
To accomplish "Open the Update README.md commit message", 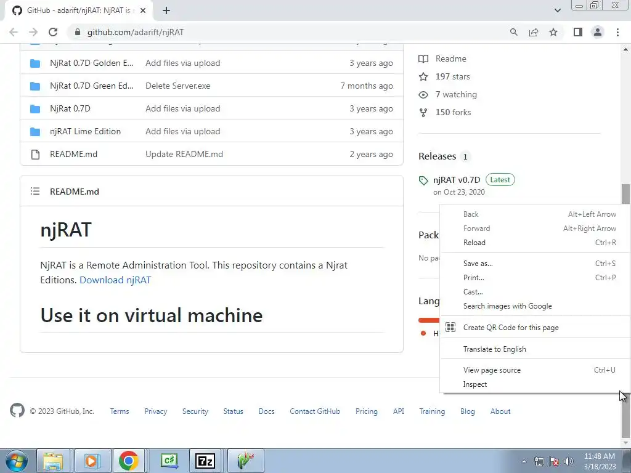I will tap(184, 155).
